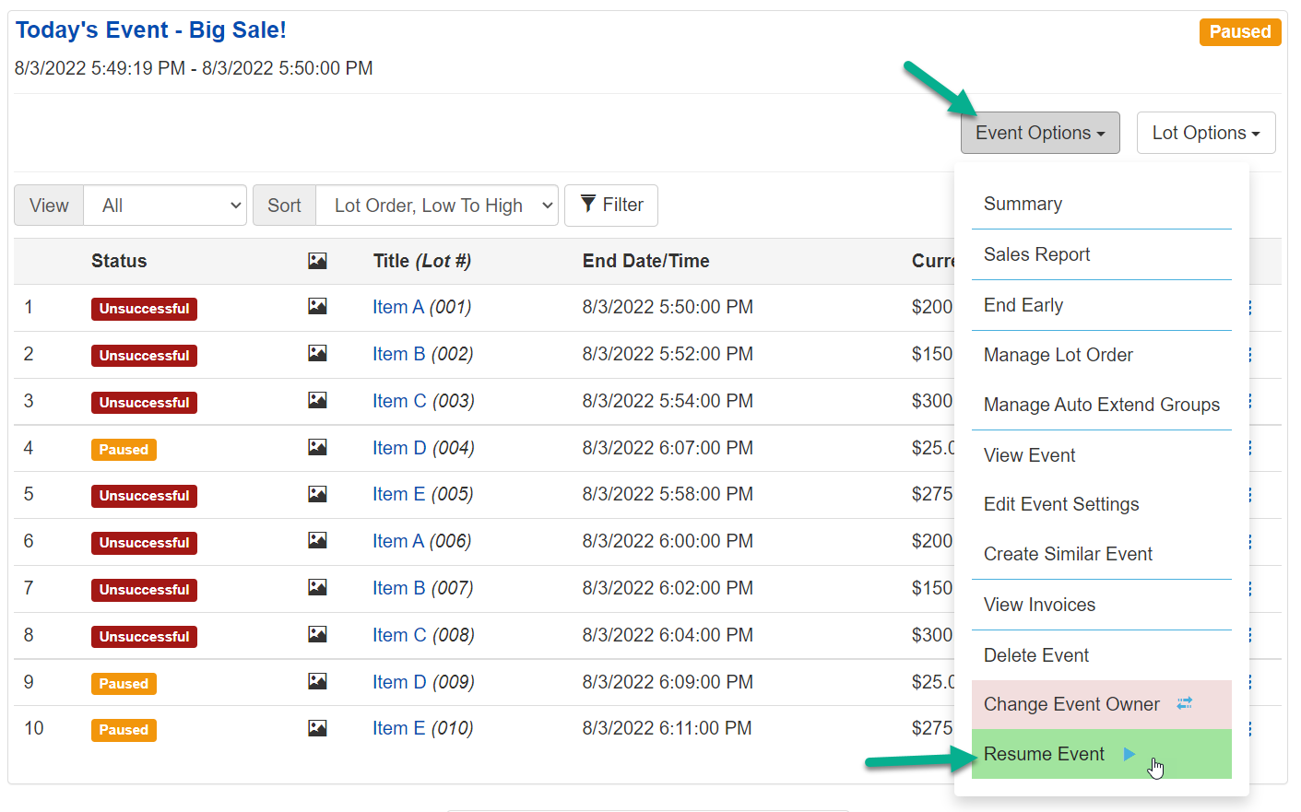Select Create Similar Event
The height and width of the screenshot is (812, 1301).
coord(1102,554)
